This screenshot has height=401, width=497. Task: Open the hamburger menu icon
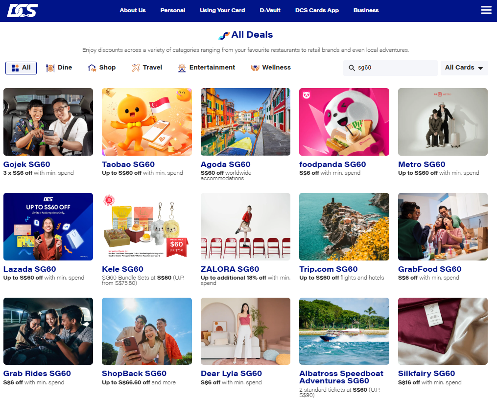tap(486, 10)
